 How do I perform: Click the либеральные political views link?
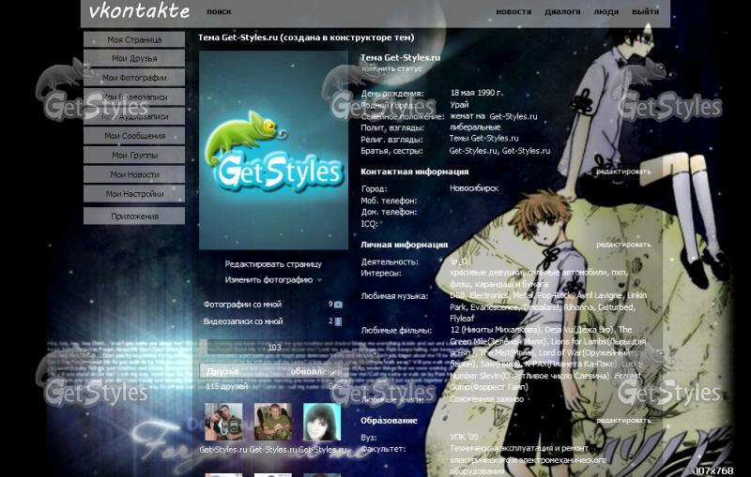[x=475, y=127]
